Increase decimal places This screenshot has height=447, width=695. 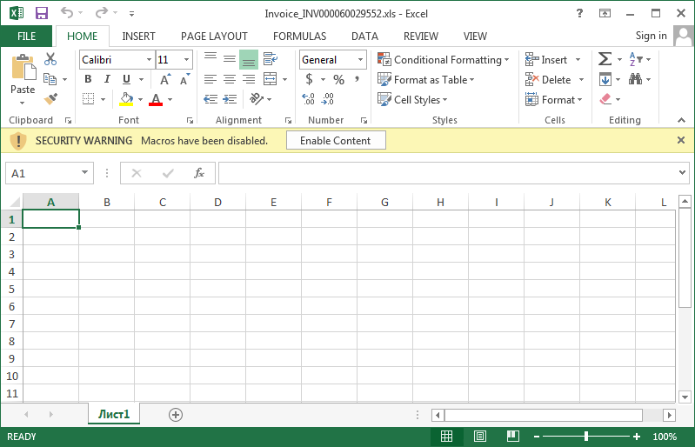coord(308,99)
